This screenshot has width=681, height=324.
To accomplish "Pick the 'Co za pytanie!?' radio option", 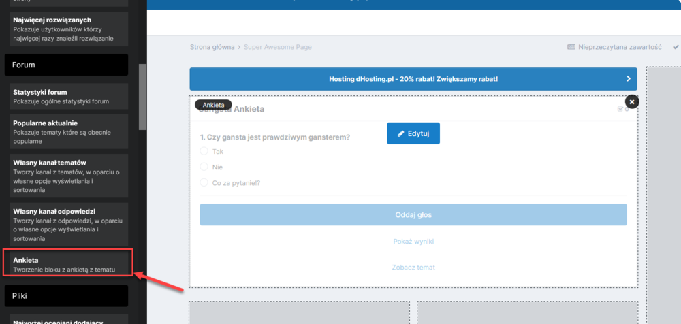I will (x=204, y=182).
